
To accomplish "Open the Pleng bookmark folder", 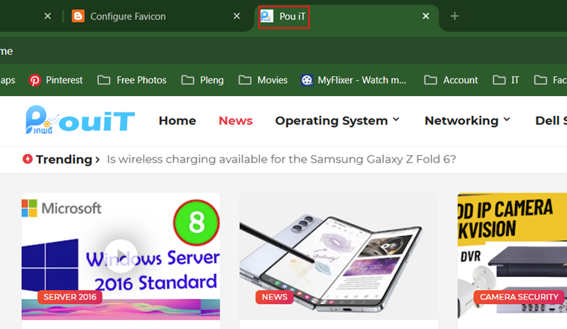I will click(x=202, y=81).
